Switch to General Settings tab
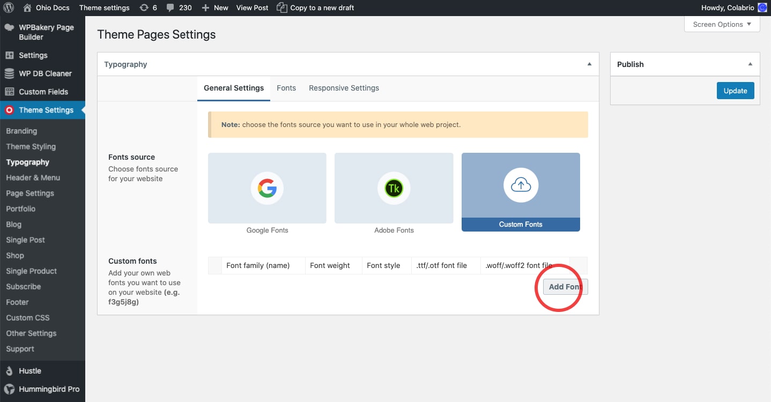This screenshot has width=771, height=402. pyautogui.click(x=234, y=88)
